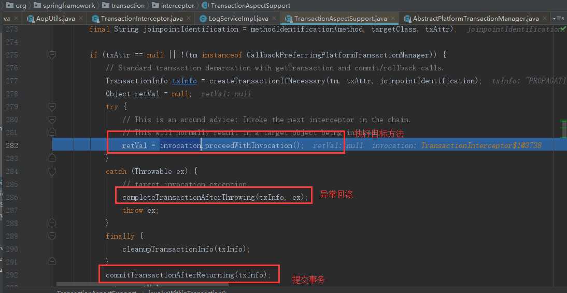Image resolution: width=567 pixels, height=293 pixels.
Task: Close the LogServiceImpl.java tab
Action: (275, 18)
